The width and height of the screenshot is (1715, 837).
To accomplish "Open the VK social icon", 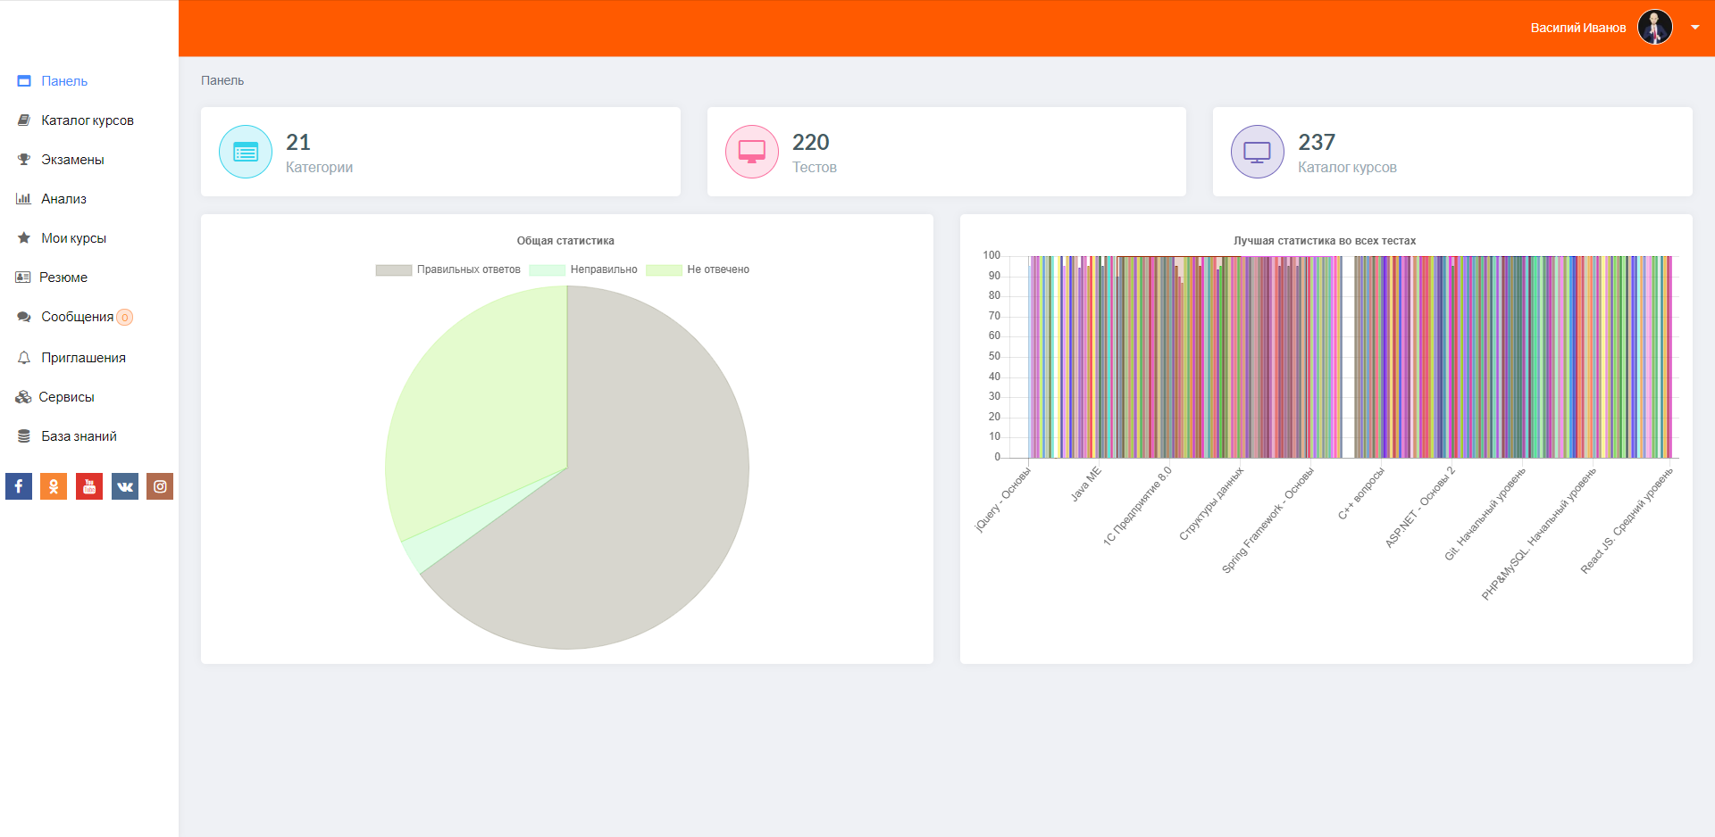I will pos(125,486).
